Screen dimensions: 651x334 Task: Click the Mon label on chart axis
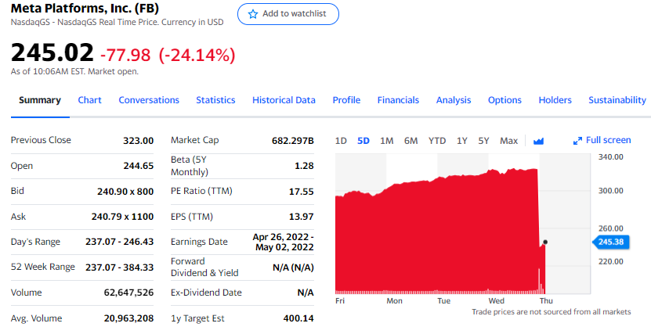394,301
